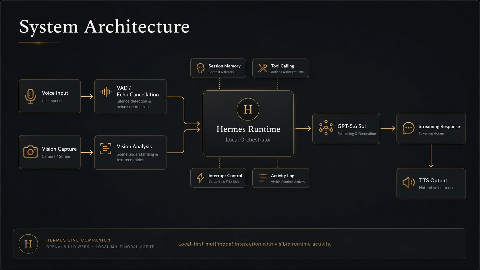Select the Hermes Runtime title text
The width and height of the screenshot is (480, 270).
[248, 129]
